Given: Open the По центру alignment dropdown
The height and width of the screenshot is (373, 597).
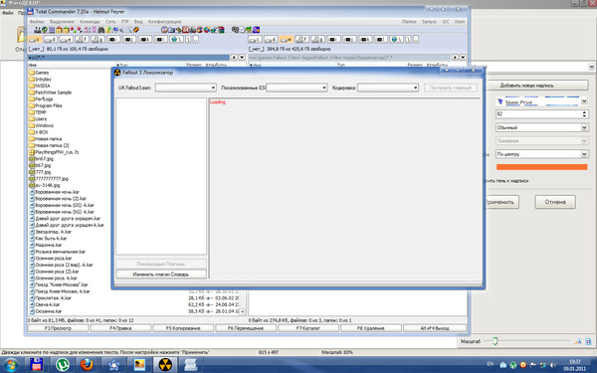Looking at the screenshot, I should point(542,154).
